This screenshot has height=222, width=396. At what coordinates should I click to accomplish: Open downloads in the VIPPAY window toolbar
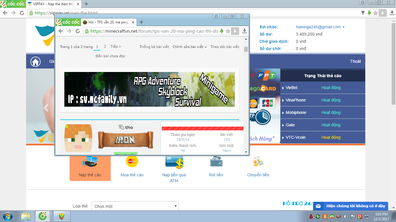click(x=392, y=13)
